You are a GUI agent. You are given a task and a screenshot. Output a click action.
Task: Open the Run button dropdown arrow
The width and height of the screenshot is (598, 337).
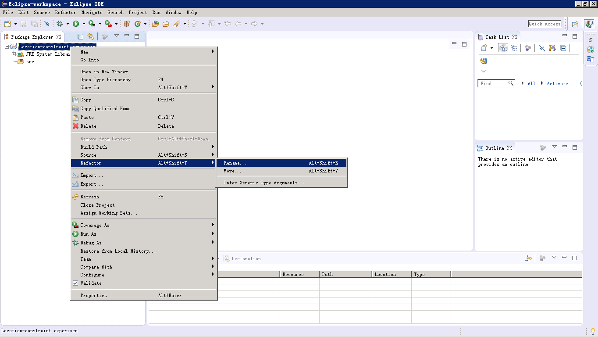point(83,24)
